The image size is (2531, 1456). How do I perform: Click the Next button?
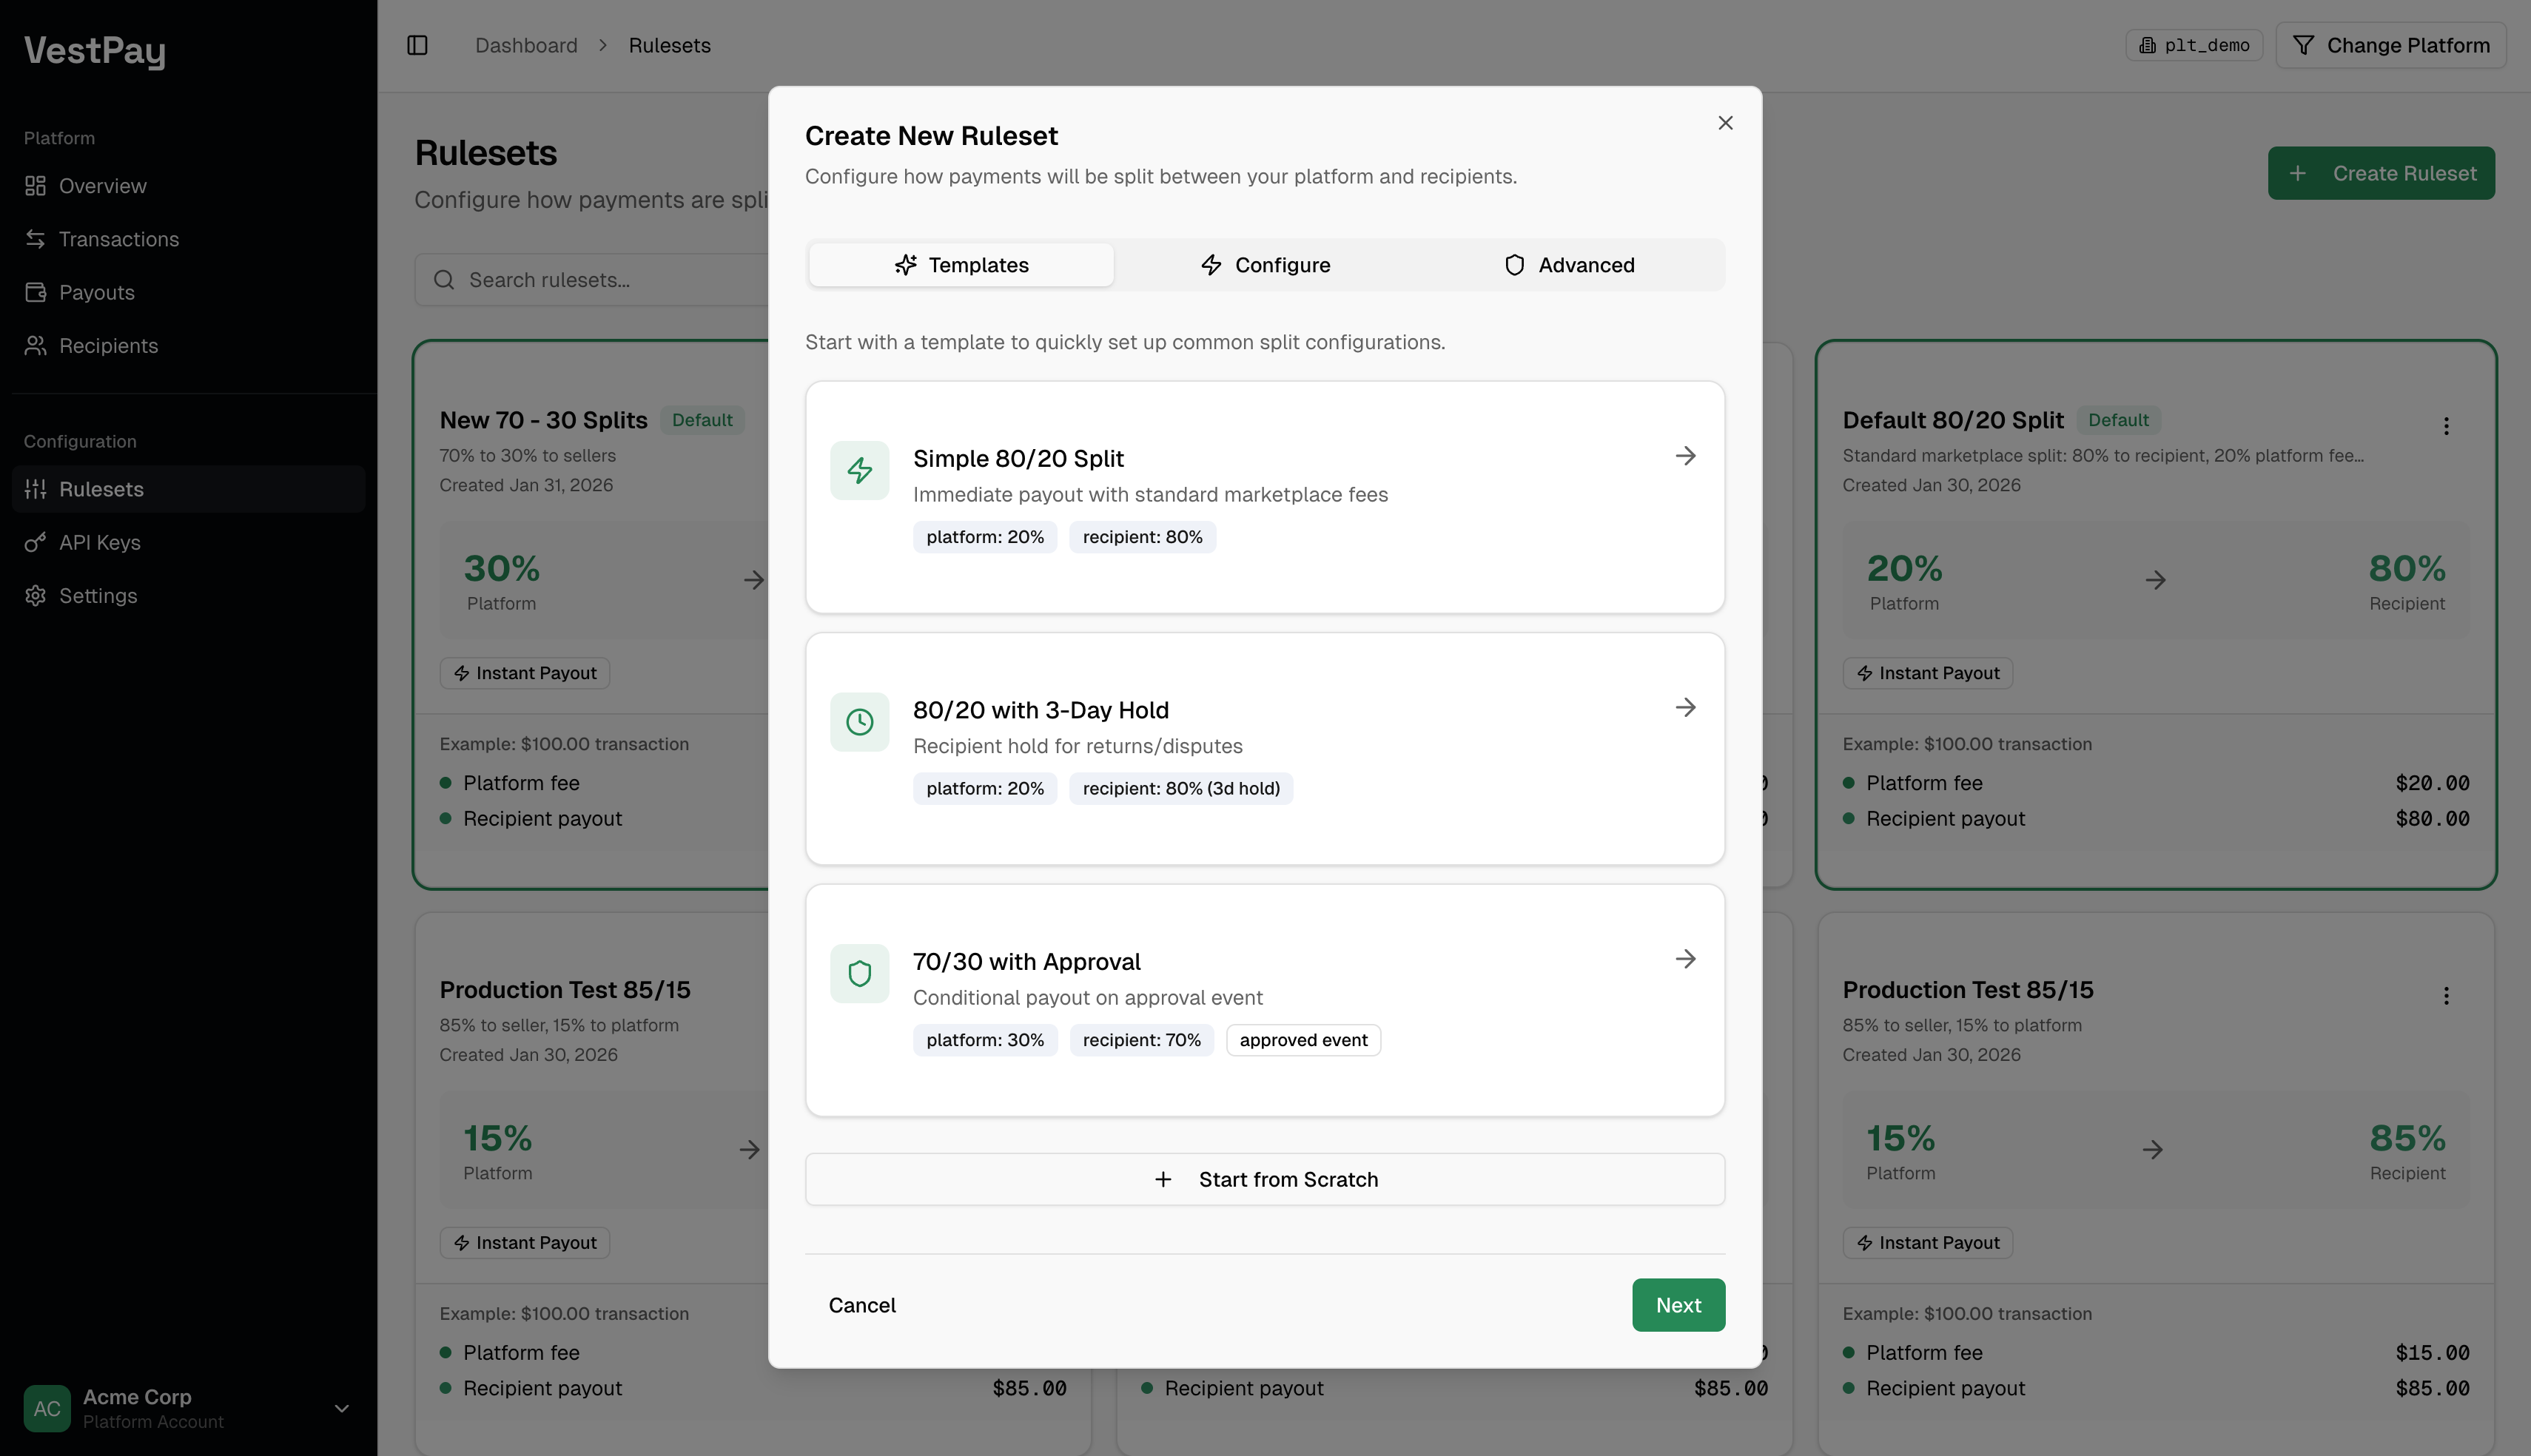coord(1678,1305)
